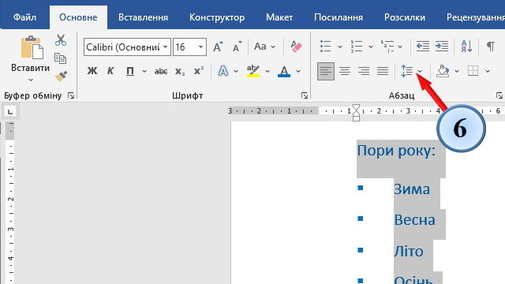This screenshot has height=284, width=505.
Task: Open multilevel list dropdown arrow
Action: pyautogui.click(x=400, y=47)
